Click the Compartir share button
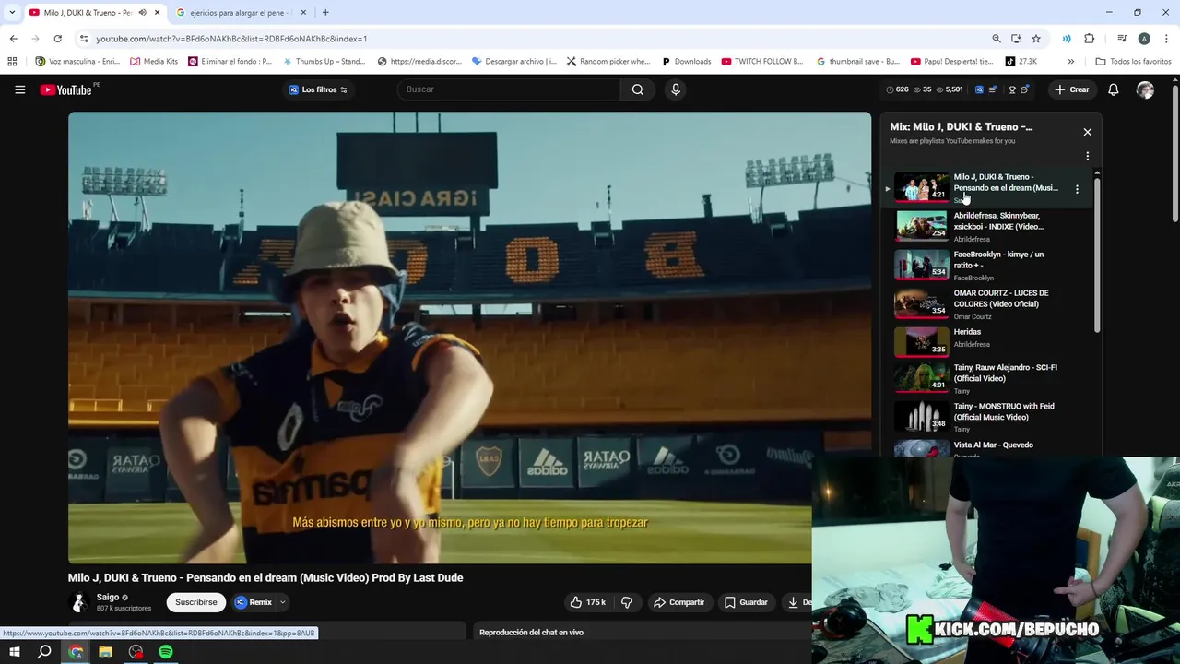The width and height of the screenshot is (1180, 664). click(x=678, y=602)
